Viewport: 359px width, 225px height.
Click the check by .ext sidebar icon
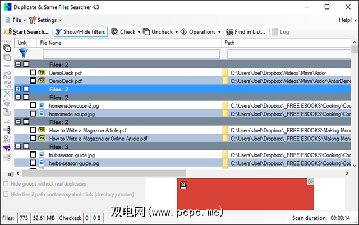(7, 139)
